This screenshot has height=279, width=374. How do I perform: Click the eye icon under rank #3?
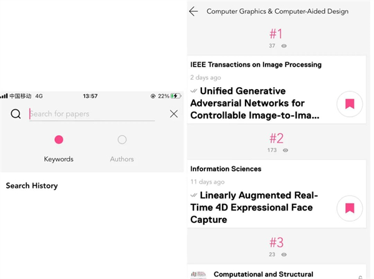(284, 254)
